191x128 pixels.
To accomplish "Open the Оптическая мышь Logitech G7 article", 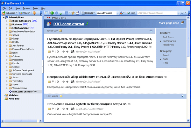I will pyautogui.click(x=87, y=104).
